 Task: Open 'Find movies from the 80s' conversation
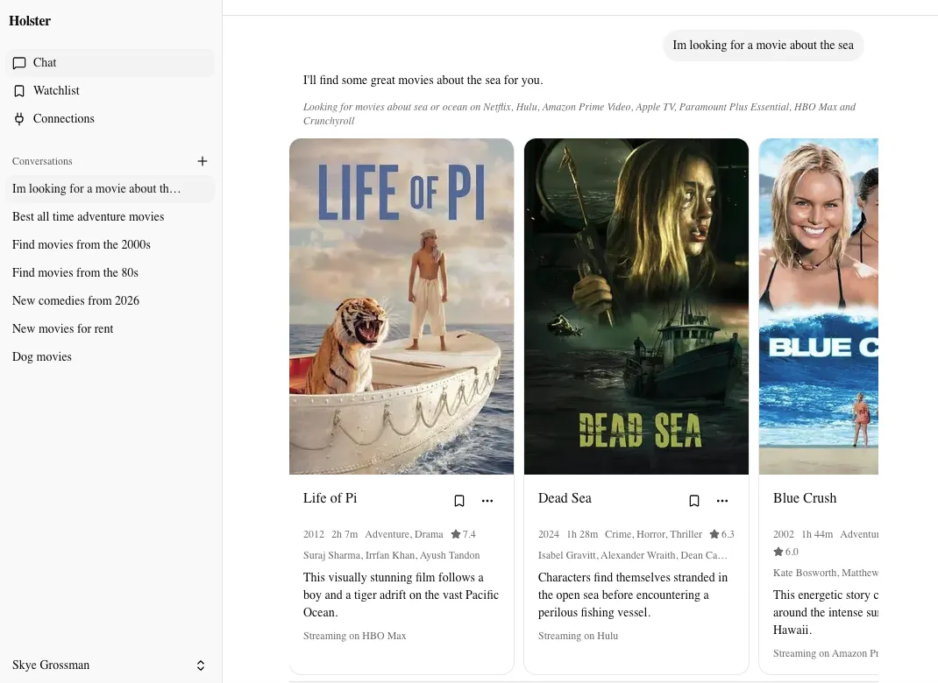[110, 273]
